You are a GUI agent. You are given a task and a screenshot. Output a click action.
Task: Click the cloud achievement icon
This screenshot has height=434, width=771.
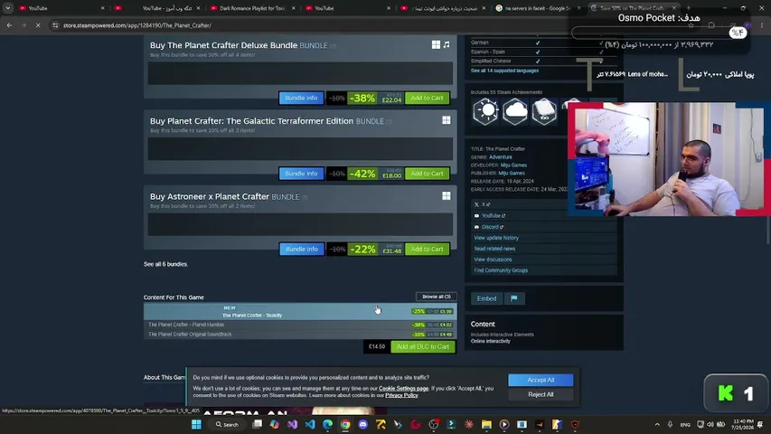515,111
